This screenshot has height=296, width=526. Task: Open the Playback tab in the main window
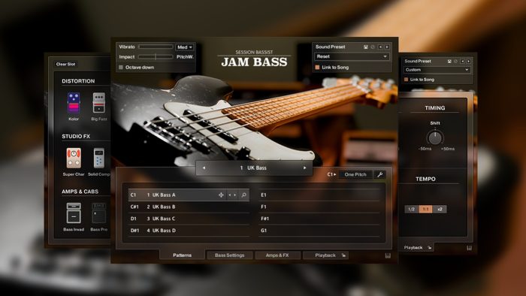click(x=325, y=255)
